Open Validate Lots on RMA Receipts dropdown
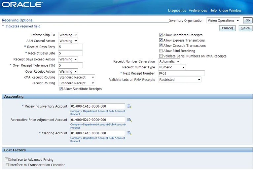 click(x=180, y=80)
